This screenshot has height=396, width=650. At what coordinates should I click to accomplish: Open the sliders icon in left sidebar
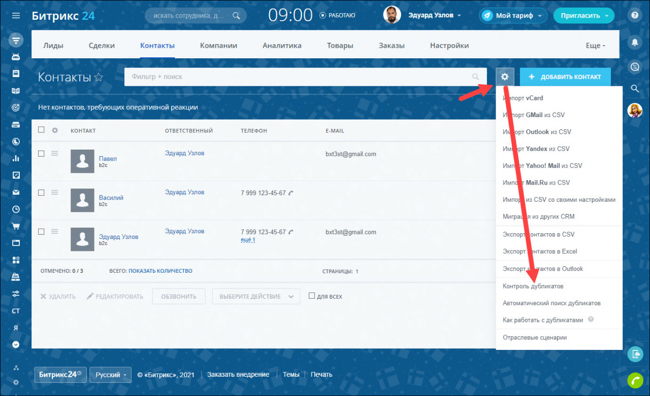tap(16, 294)
